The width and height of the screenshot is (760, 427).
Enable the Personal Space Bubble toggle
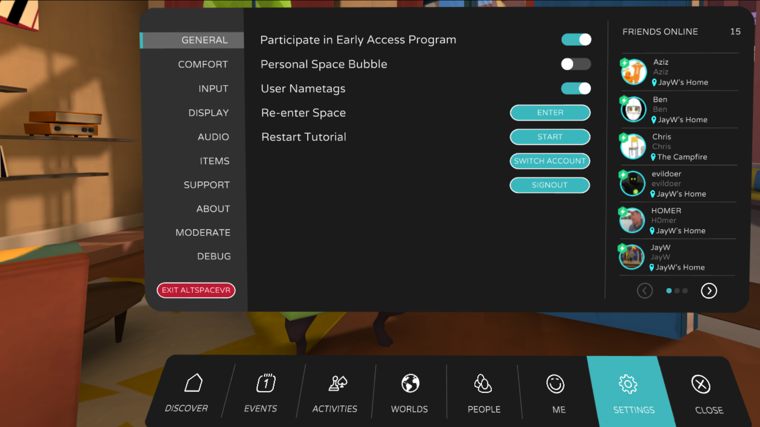point(576,64)
